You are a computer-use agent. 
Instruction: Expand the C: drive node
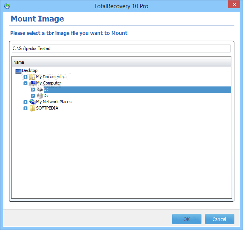click(x=33, y=90)
